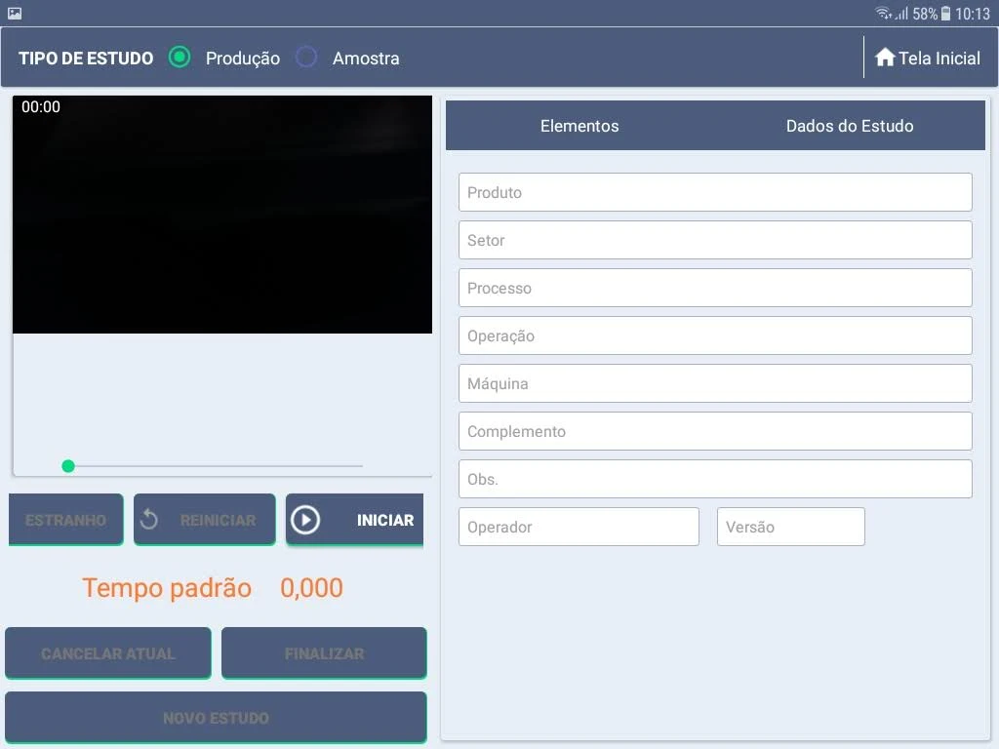Click the ESTRANHO button
Image resolution: width=999 pixels, height=749 pixels.
click(x=65, y=520)
